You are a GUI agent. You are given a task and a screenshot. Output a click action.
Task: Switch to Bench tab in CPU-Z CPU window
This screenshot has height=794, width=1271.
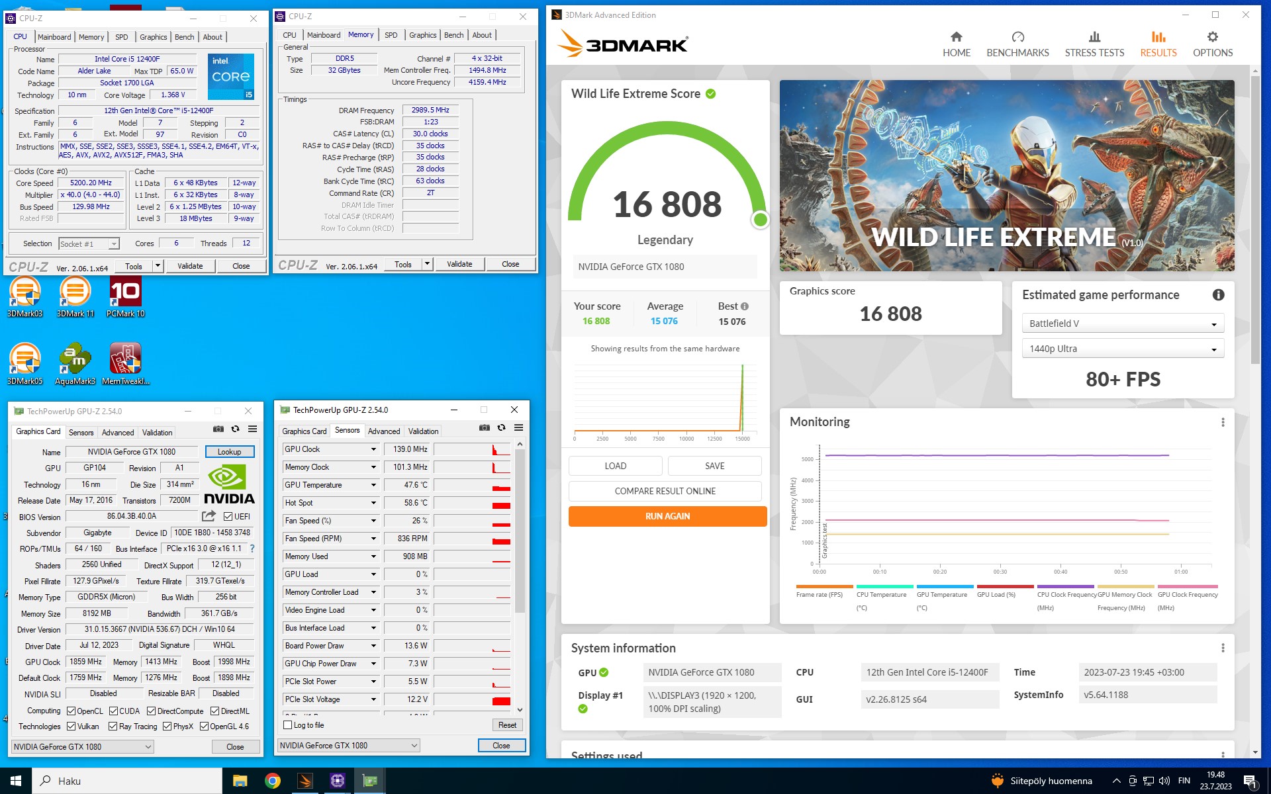point(185,37)
